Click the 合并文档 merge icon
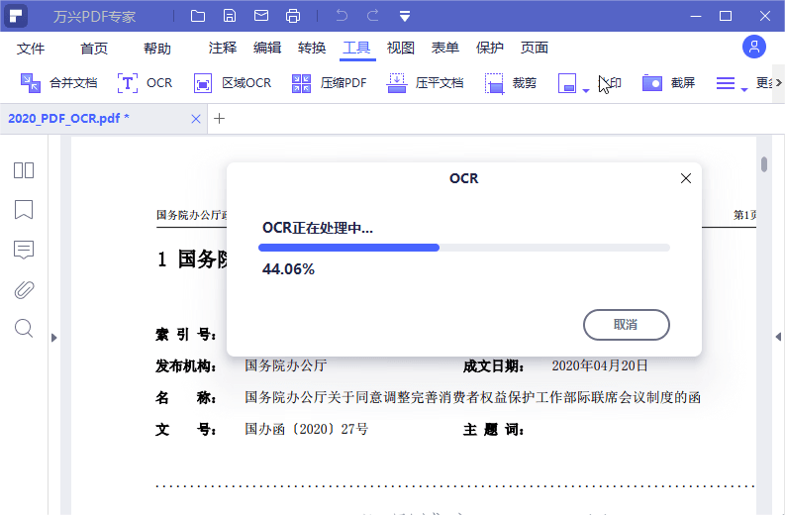 [32, 83]
